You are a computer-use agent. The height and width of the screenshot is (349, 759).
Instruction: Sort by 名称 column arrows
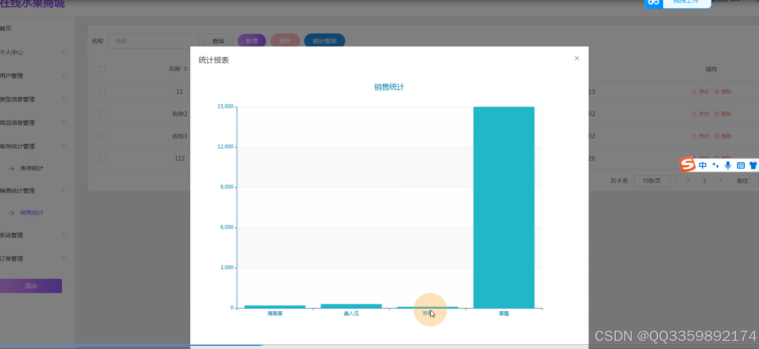185,69
